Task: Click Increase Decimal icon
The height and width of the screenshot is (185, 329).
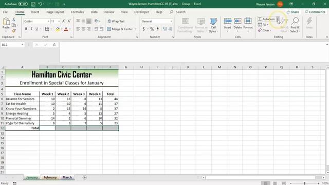Action: [165, 29]
